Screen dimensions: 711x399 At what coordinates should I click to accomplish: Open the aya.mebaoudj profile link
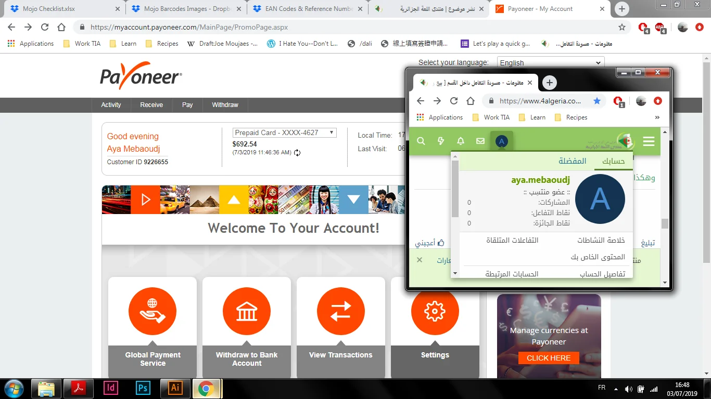[x=540, y=180]
